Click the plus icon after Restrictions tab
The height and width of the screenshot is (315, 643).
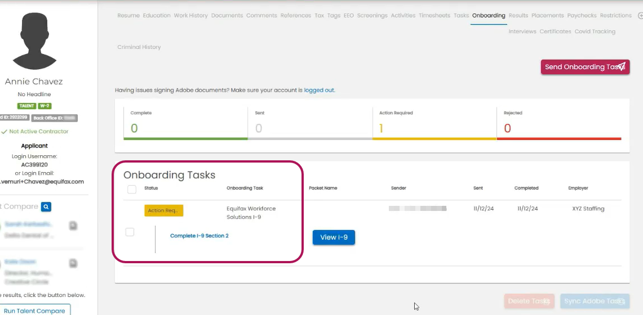(640, 16)
